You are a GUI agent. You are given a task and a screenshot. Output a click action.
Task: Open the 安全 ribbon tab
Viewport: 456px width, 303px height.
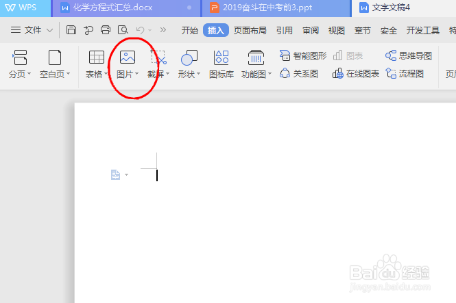[x=389, y=31]
